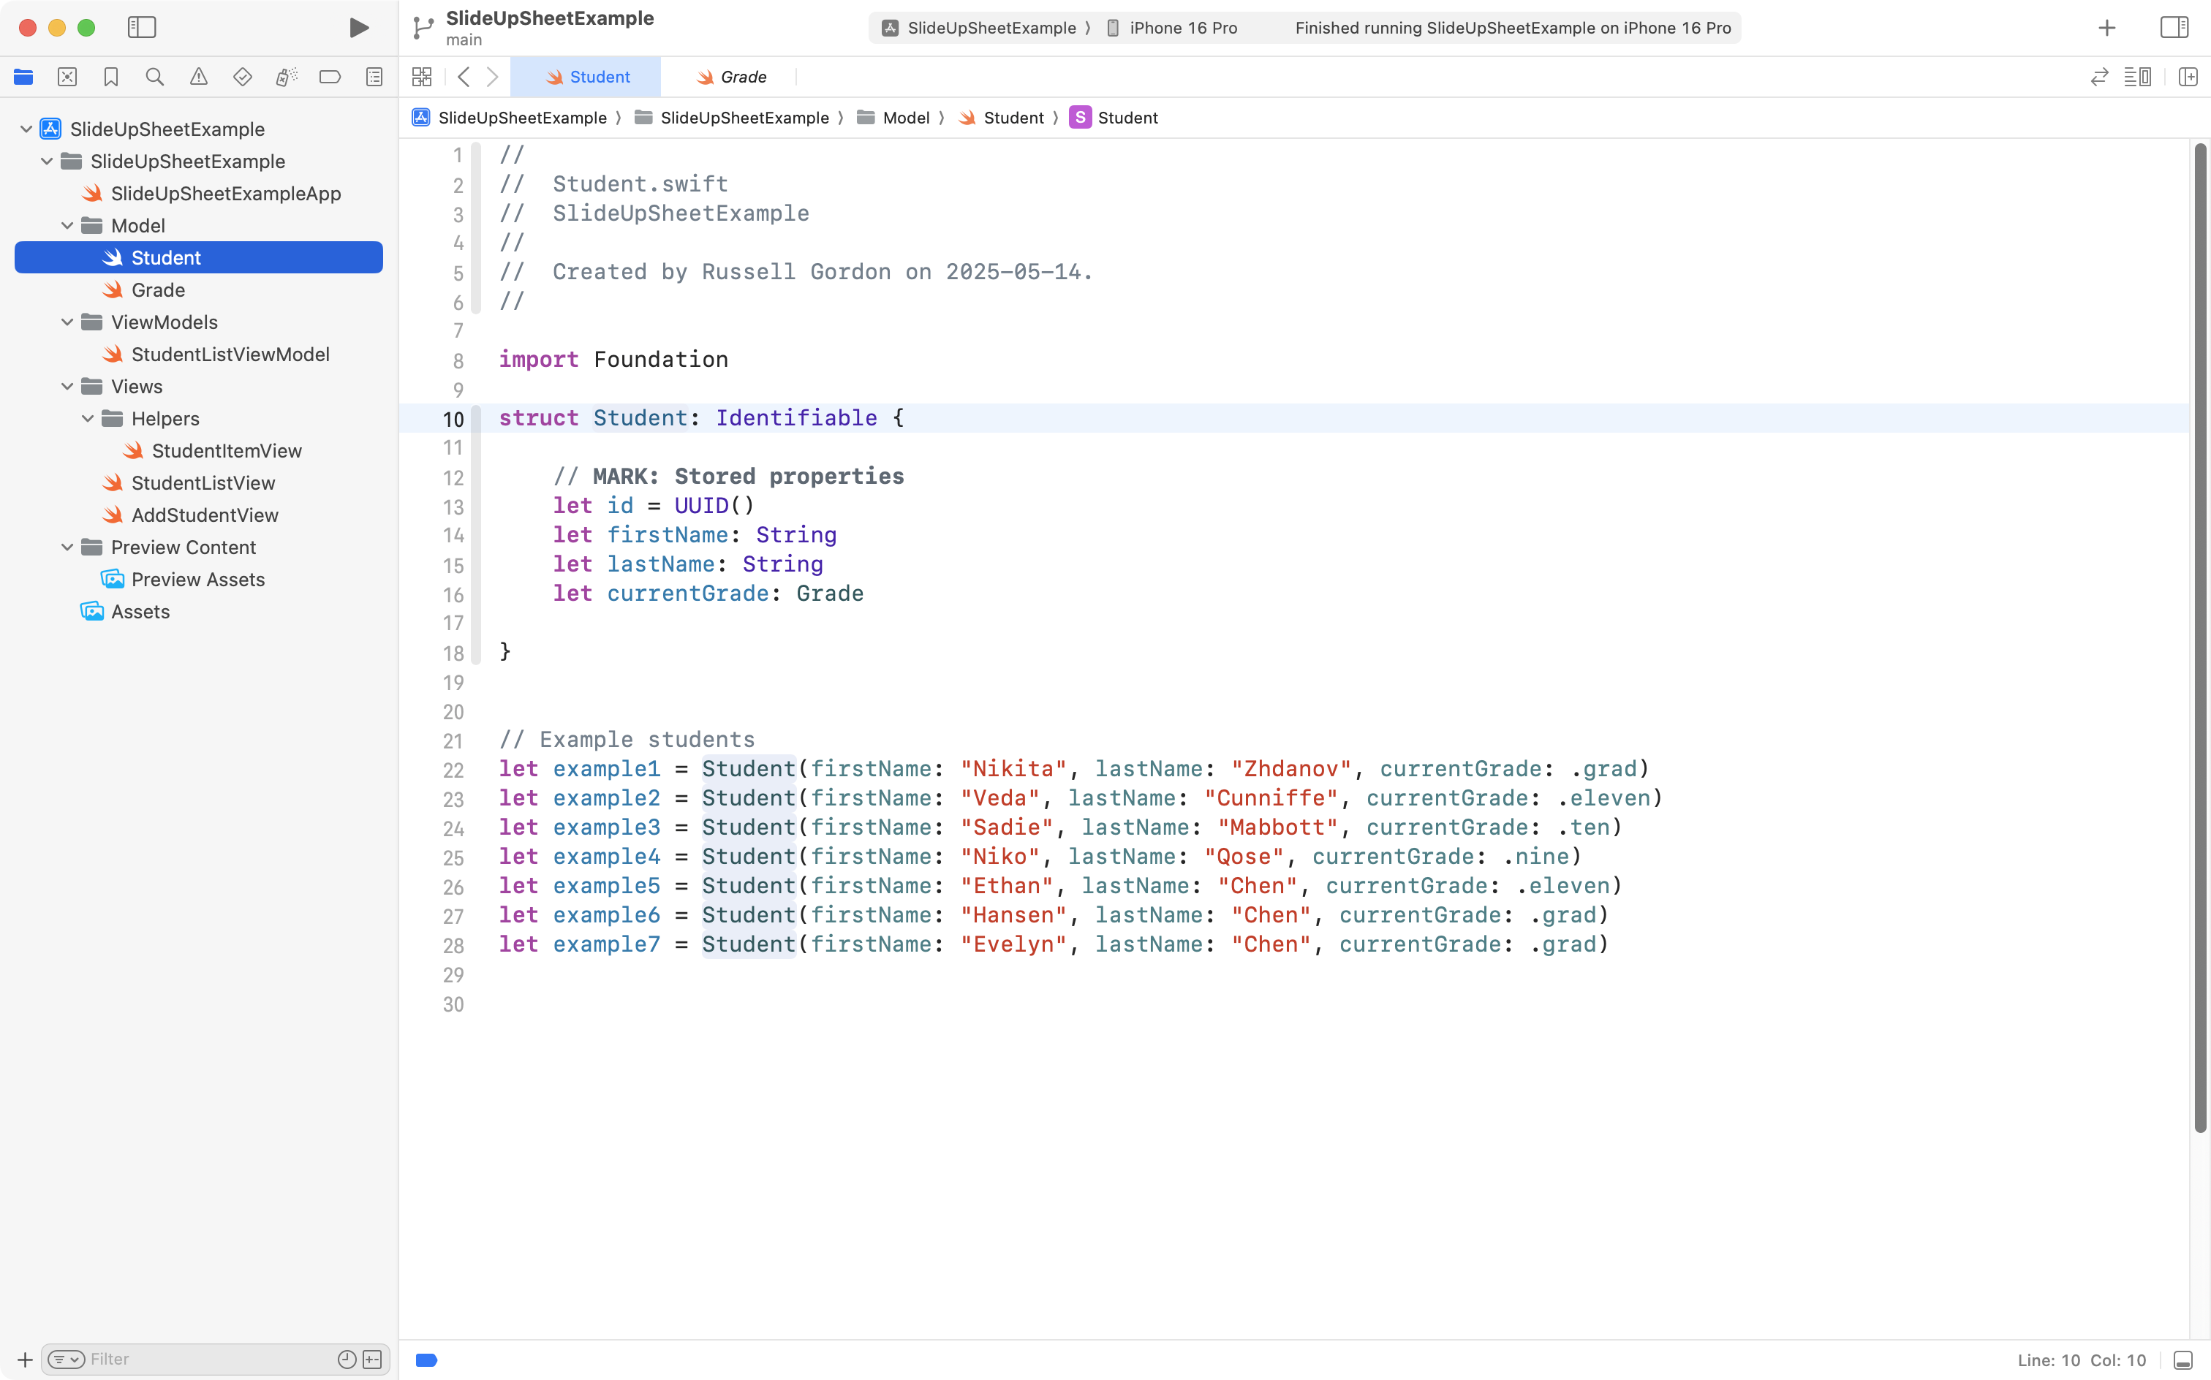Open the Breakpoint navigator icon
Viewport: 2211px width, 1380px height.
coord(330,77)
